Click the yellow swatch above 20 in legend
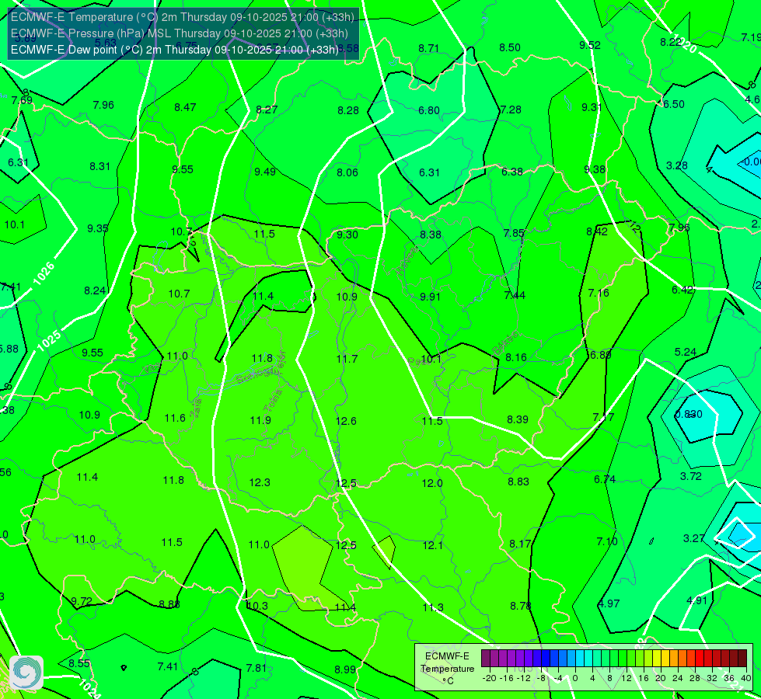761x699 pixels. coord(657,659)
